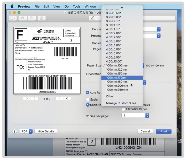
Task: Open the PDF dropdown arrow
Action: point(31,131)
